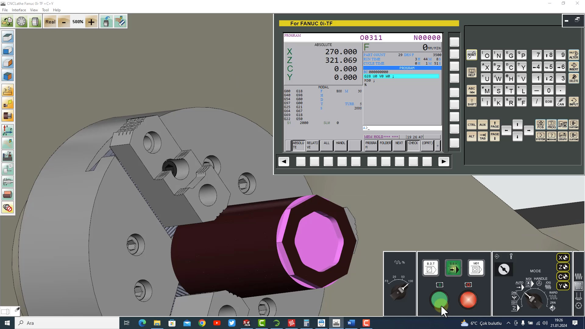This screenshot has height=329, width=585.
Task: Toggle the S.B.K single block button
Action: click(453, 268)
